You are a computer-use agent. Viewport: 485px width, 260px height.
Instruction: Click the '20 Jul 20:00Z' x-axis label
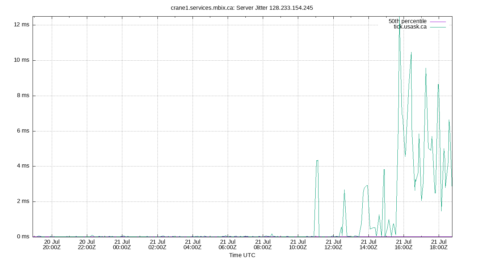(x=52, y=244)
